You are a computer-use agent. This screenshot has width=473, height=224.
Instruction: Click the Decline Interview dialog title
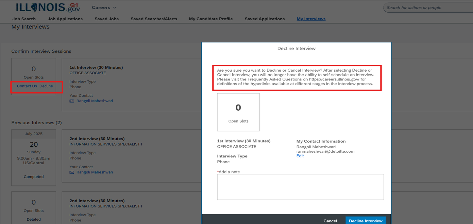click(x=297, y=49)
